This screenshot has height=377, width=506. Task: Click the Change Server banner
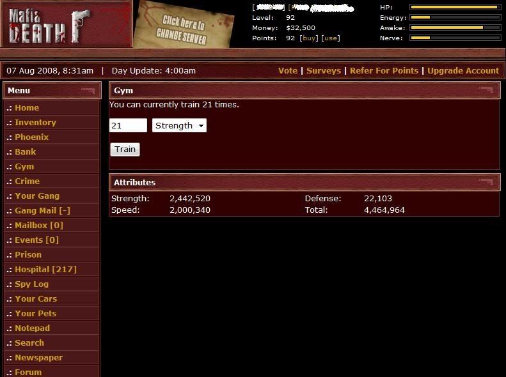[x=184, y=26]
